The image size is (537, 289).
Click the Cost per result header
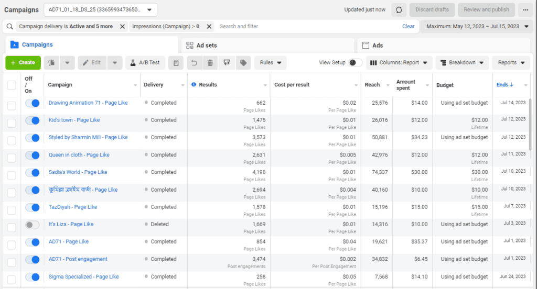pos(292,84)
